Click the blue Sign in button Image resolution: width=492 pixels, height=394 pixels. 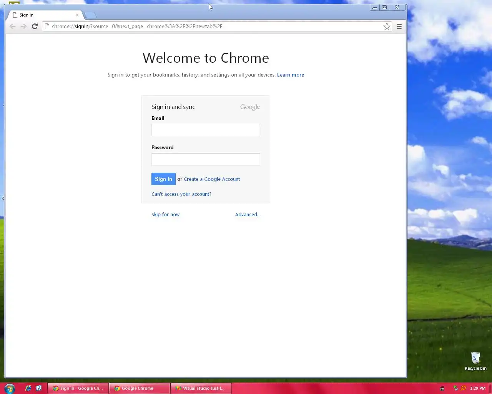[163, 179]
